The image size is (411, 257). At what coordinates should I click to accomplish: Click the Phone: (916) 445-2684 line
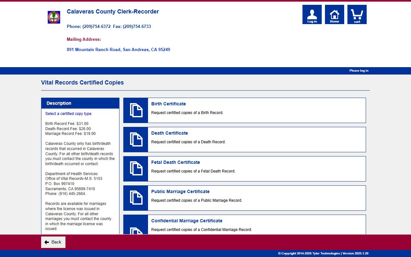point(66,194)
